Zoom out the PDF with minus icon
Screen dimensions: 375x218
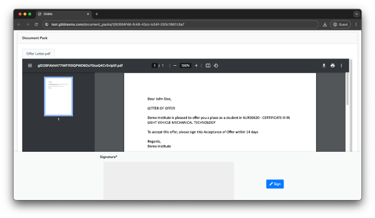[x=175, y=66]
